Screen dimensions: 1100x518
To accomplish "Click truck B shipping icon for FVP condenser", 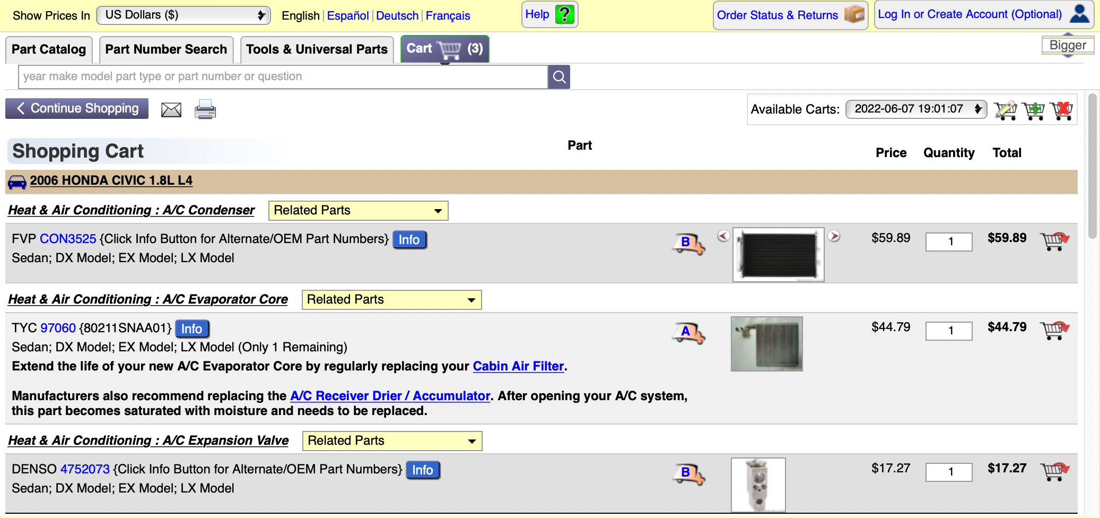I will pyautogui.click(x=689, y=244).
